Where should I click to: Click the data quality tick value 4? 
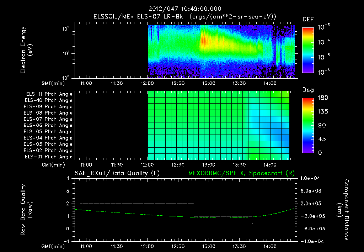tap(68, 178)
